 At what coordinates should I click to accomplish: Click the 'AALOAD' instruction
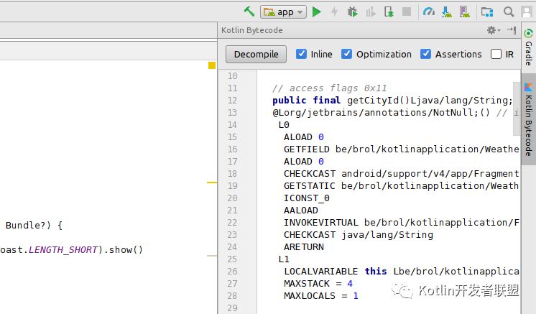[301, 211]
